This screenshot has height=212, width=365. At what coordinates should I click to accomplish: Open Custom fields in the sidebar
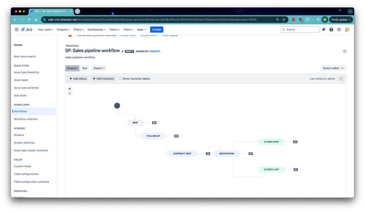[x=23, y=166]
